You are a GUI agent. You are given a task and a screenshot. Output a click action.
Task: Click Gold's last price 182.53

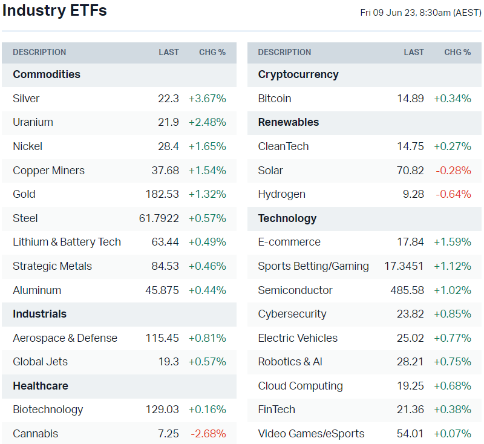[162, 194]
